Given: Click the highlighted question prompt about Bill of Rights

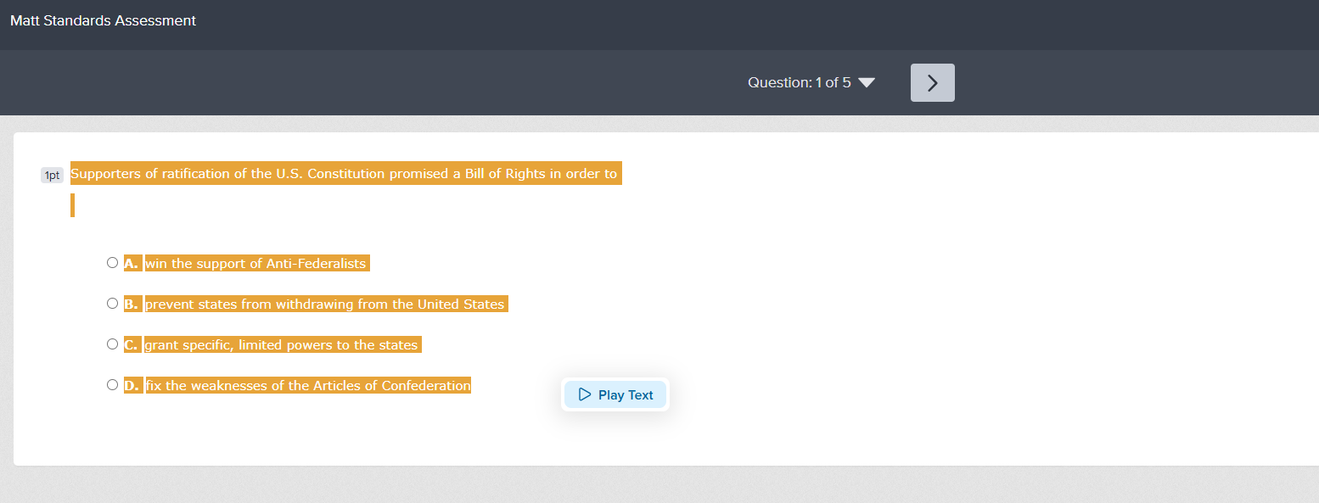Looking at the screenshot, I should [x=344, y=174].
